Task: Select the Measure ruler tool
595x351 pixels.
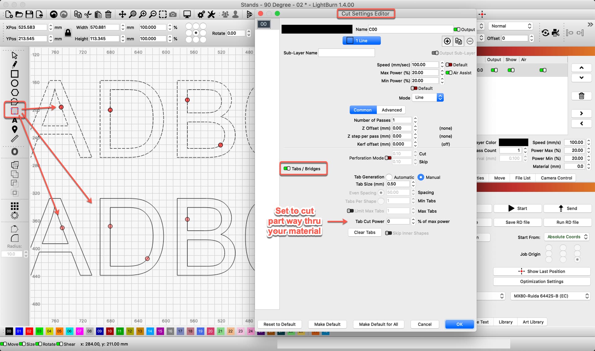Action: [15, 139]
